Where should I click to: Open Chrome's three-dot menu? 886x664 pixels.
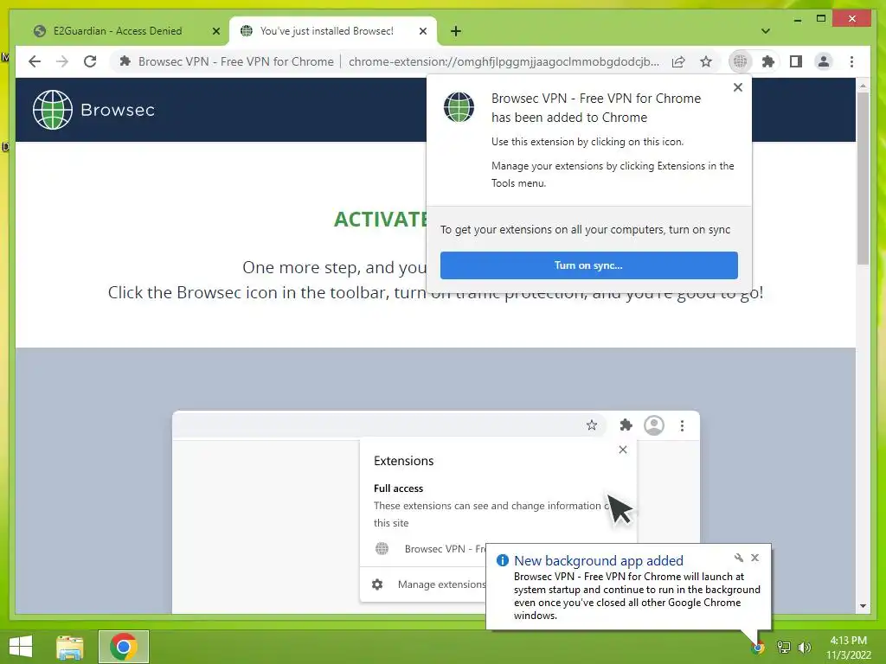(x=851, y=61)
